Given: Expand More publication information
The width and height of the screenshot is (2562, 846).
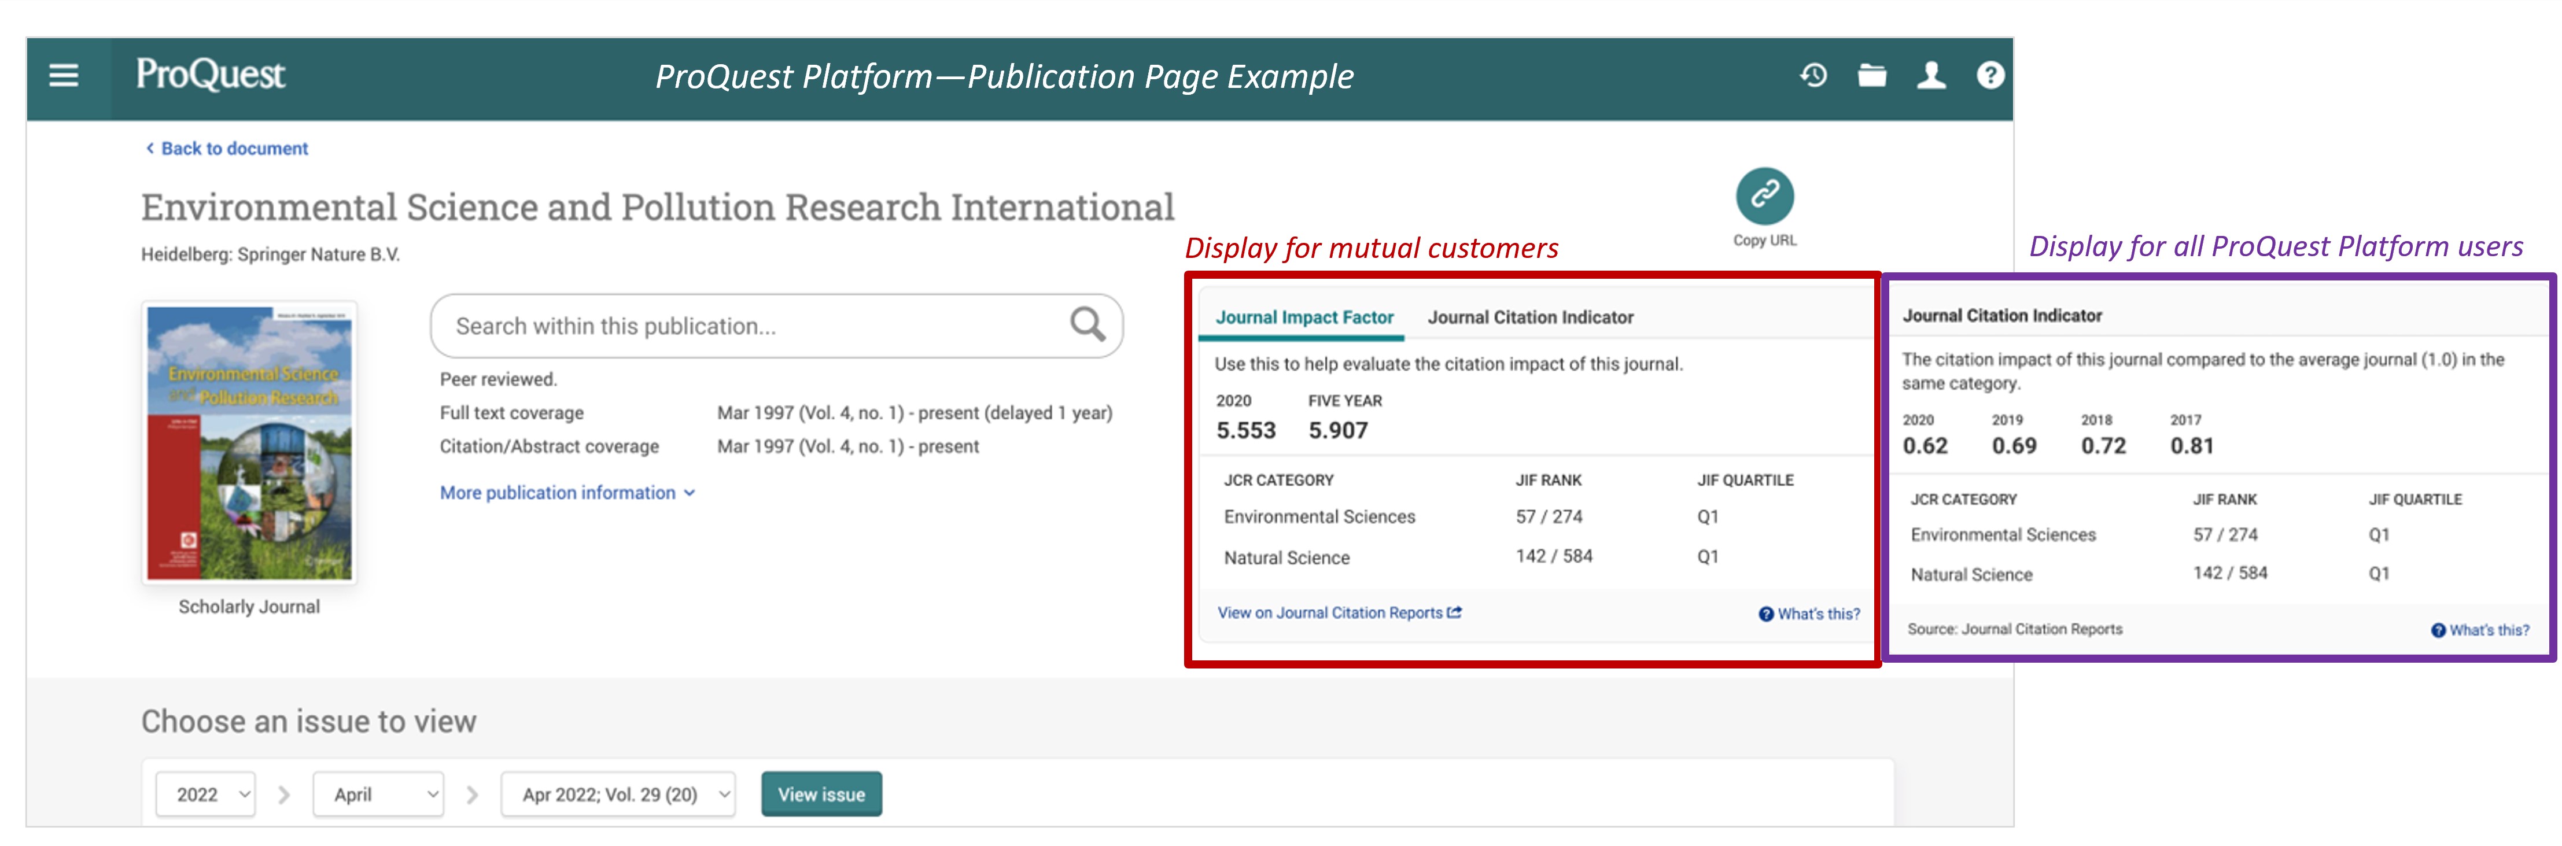Looking at the screenshot, I should (x=567, y=493).
